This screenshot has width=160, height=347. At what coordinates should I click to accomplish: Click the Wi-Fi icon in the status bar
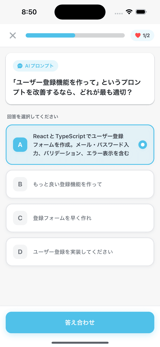pyautogui.click(x=128, y=12)
